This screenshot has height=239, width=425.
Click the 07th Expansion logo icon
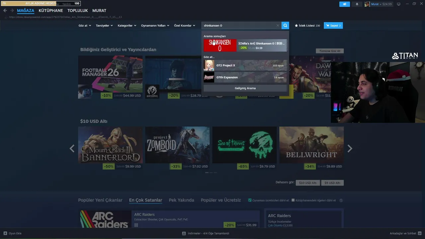coord(209,77)
